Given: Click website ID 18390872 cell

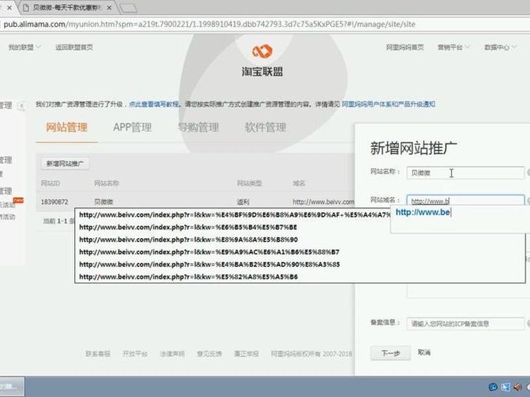Looking at the screenshot, I should click(54, 202).
